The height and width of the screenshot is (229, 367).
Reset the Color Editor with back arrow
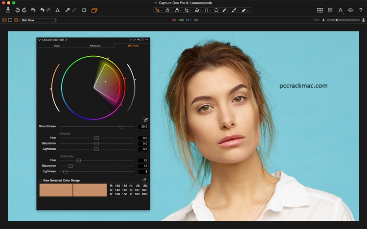138,40
